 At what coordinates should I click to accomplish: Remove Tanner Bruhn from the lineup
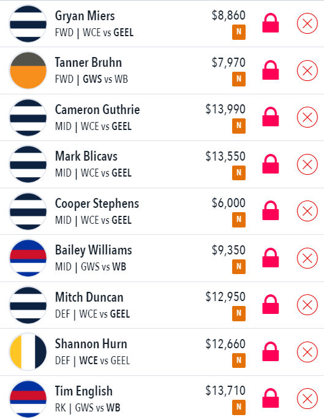307,71
